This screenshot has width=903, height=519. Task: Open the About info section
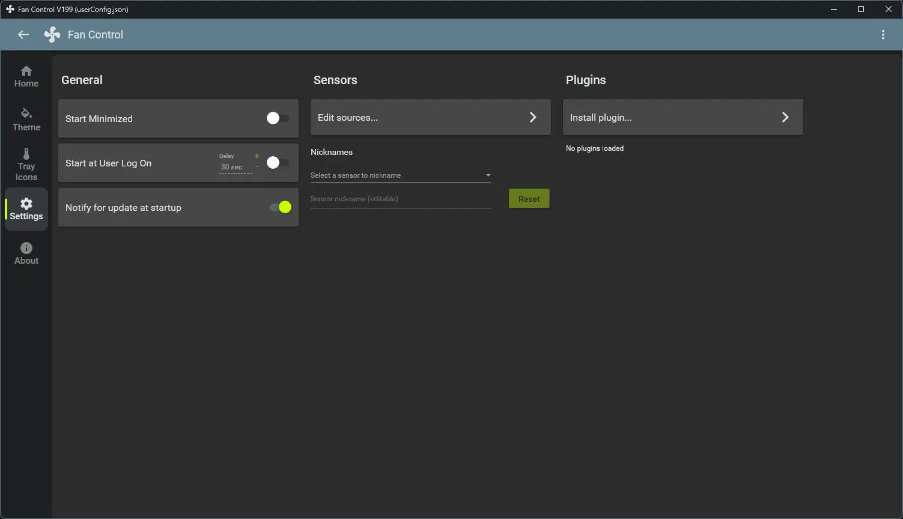click(26, 253)
